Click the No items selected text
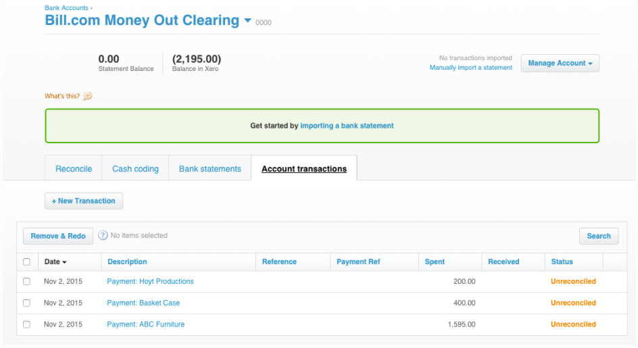 (139, 235)
